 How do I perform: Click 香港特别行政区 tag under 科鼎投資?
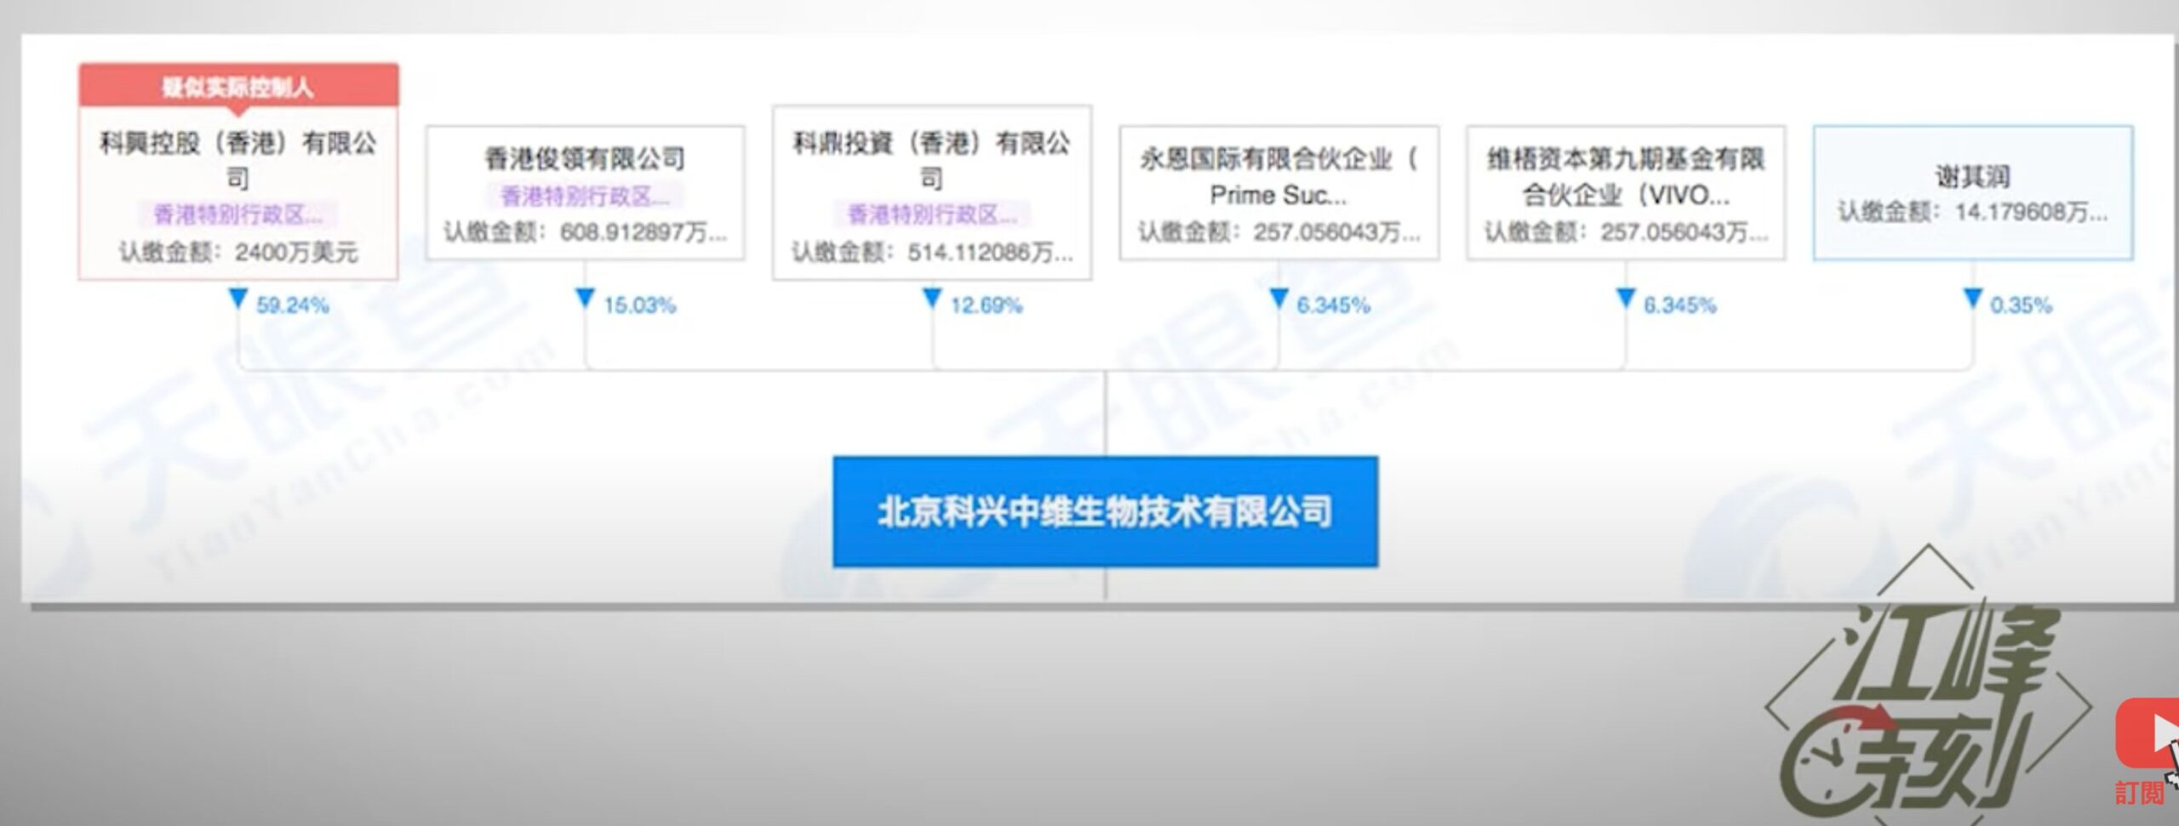pos(932,214)
